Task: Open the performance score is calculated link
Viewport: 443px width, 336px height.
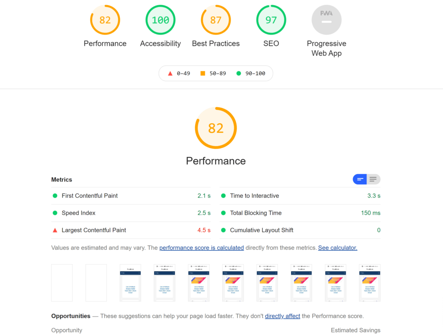Action: click(202, 247)
